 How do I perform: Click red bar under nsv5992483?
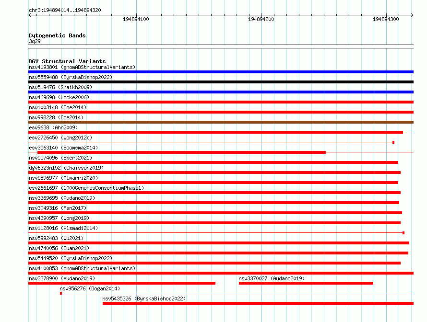(x=219, y=243)
